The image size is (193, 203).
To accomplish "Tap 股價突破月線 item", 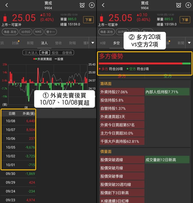I will [x=122, y=168].
